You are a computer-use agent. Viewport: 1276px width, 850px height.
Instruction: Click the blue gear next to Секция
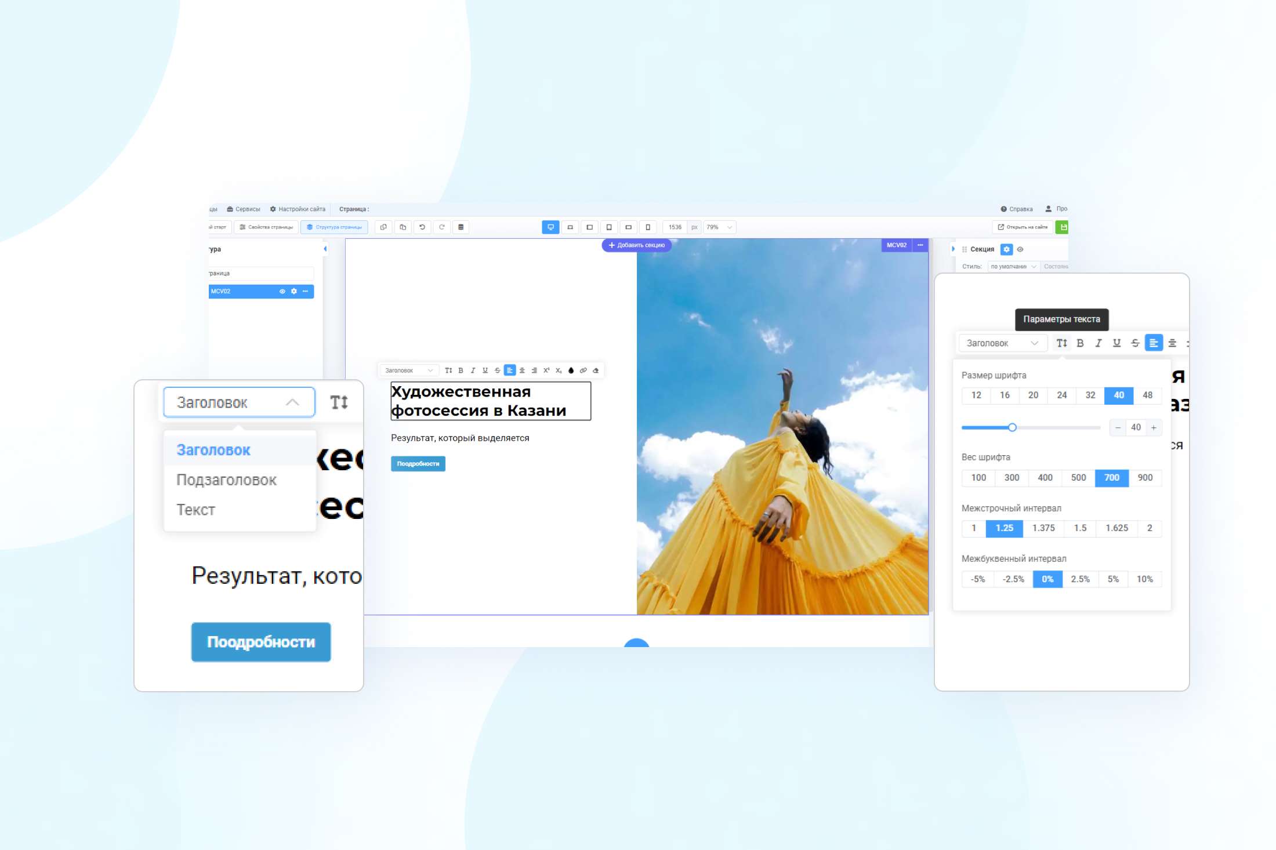point(1007,249)
